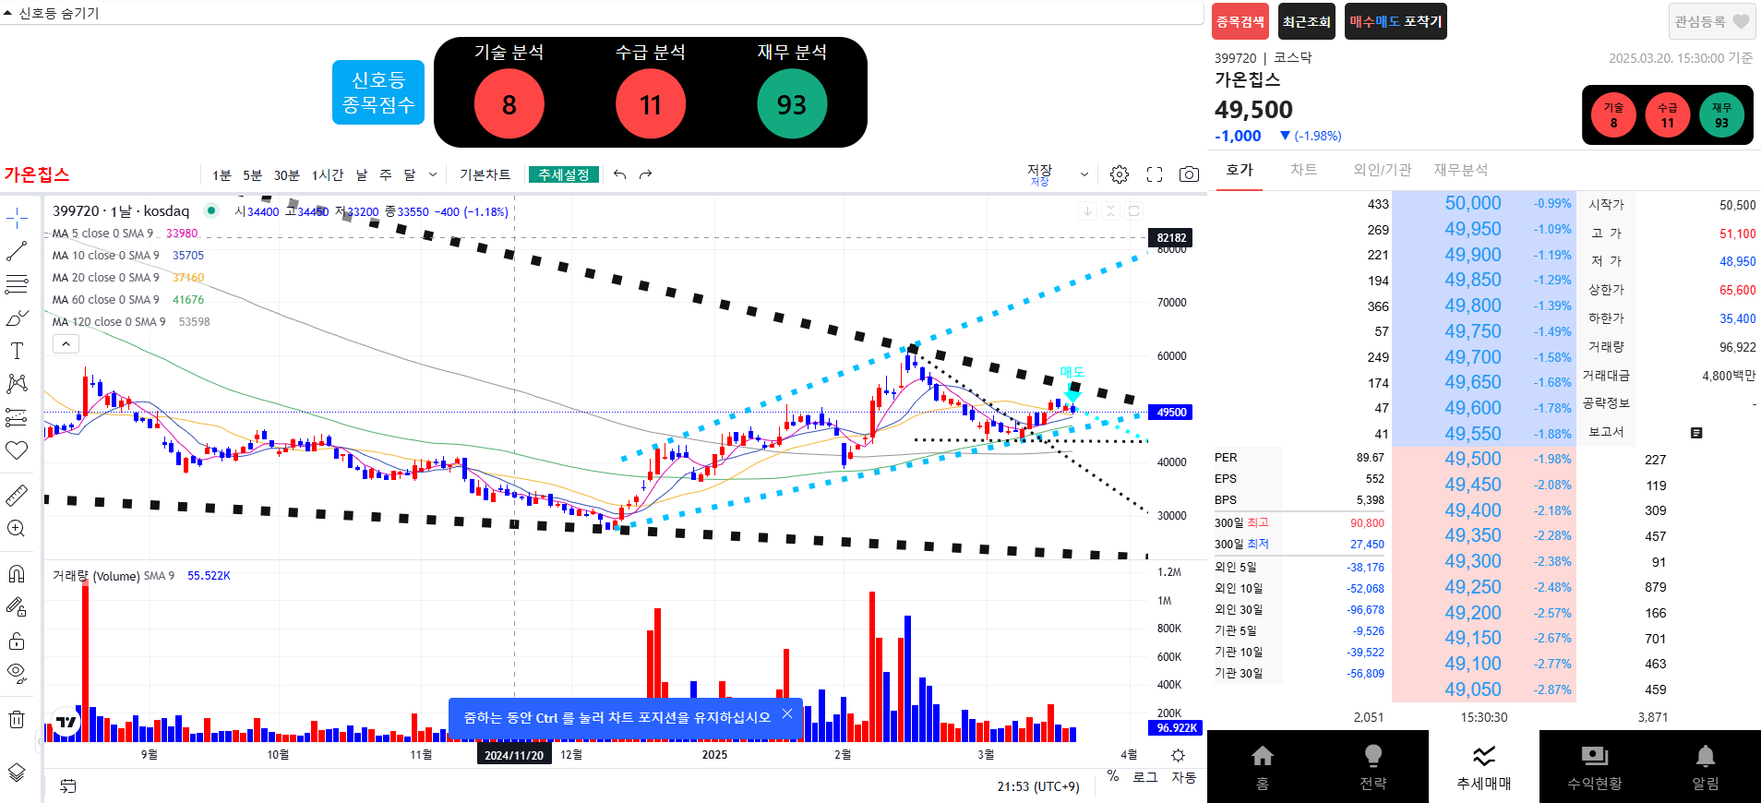Select the 1분 interval
The image size is (1761, 803).
coord(222,174)
